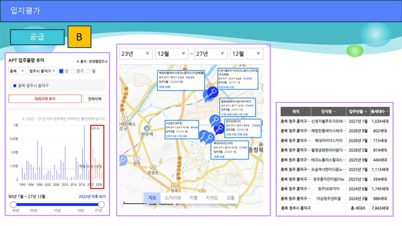Check the 년 (yearly) checkbox
The width and height of the screenshot is (402, 226).
(x=61, y=71)
